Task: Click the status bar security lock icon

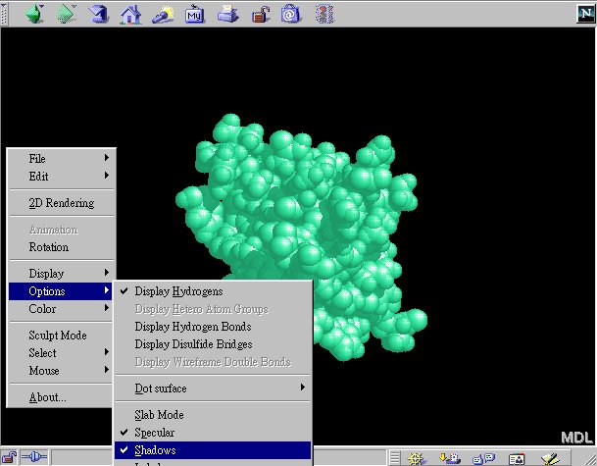Action: (x=9, y=457)
